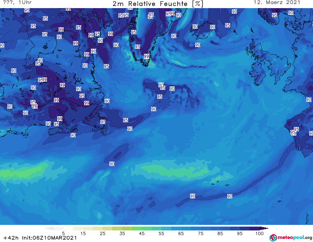Click the '???, 1Uhr' time label
Viewport: 313px width, 242px height.
(18, 3)
